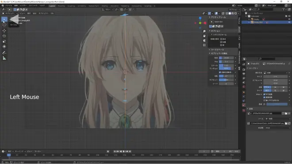Click the pan hand viewport icon
Screen dimensions: 292x164
click(204, 36)
